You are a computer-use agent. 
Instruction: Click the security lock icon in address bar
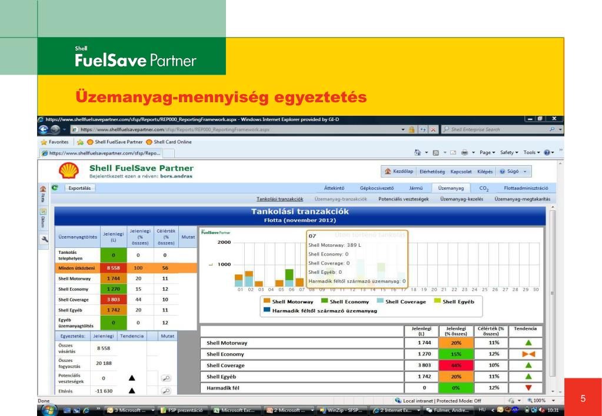pyautogui.click(x=411, y=130)
